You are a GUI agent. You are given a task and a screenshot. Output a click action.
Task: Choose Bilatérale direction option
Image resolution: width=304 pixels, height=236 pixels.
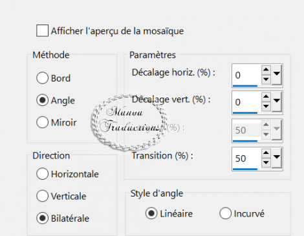[42, 218]
